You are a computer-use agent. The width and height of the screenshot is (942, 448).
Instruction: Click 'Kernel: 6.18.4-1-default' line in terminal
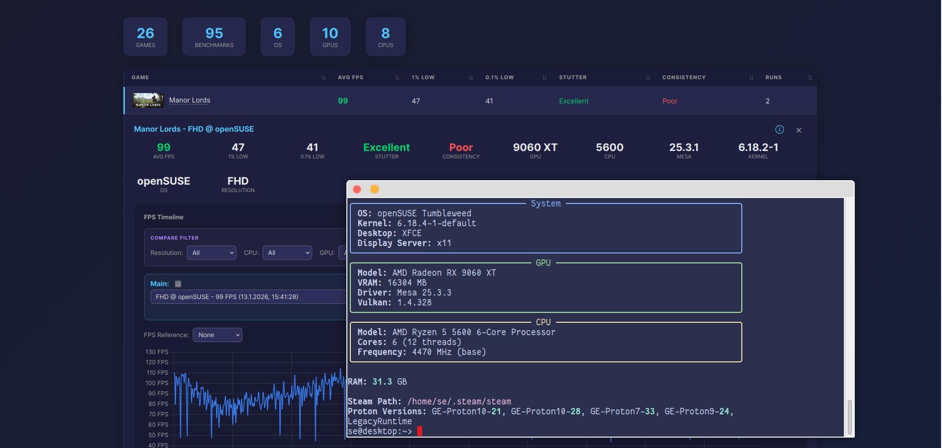point(417,223)
